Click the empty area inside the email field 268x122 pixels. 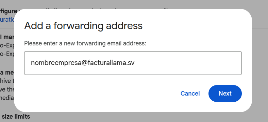188,63
